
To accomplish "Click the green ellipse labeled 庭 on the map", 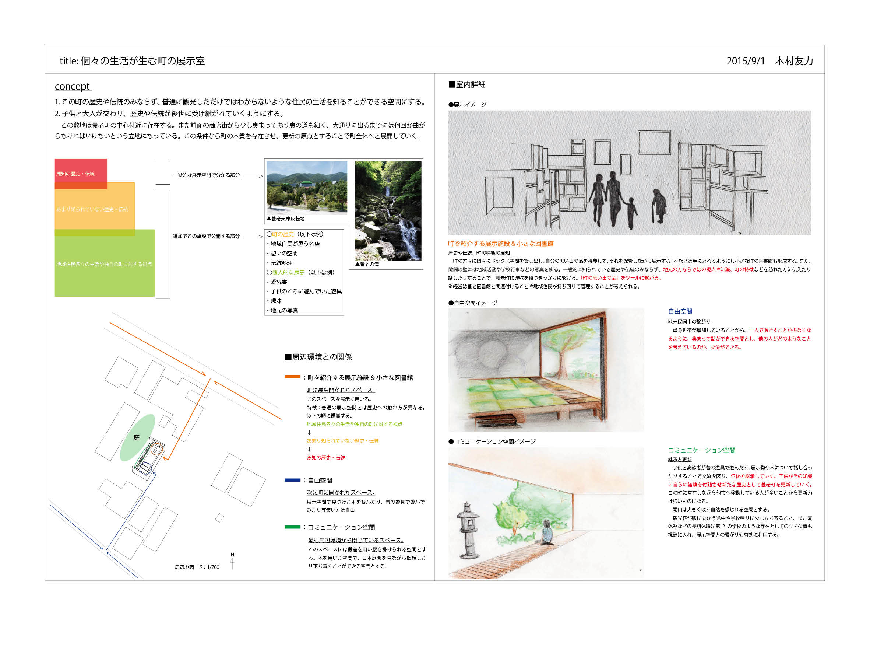I will pos(137,437).
